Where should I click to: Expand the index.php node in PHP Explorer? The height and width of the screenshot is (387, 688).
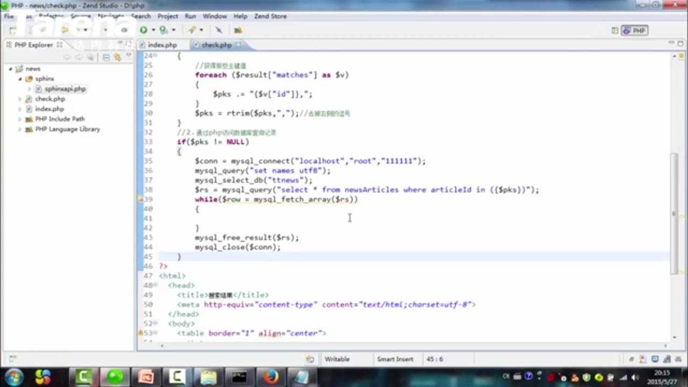point(20,109)
